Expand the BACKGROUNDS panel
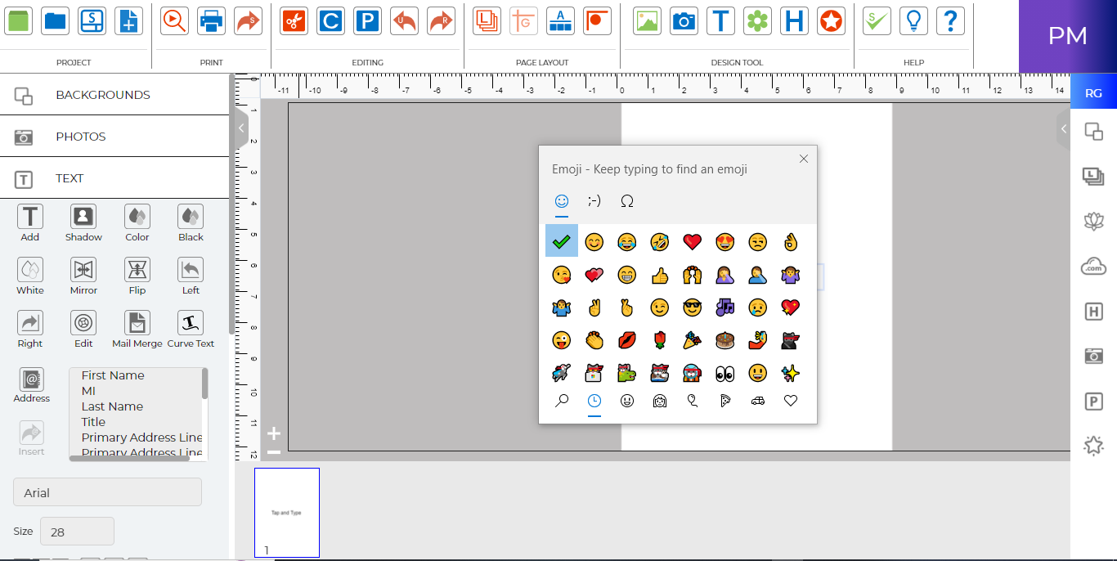Viewport: 1117px width, 561px height. pyautogui.click(x=114, y=95)
